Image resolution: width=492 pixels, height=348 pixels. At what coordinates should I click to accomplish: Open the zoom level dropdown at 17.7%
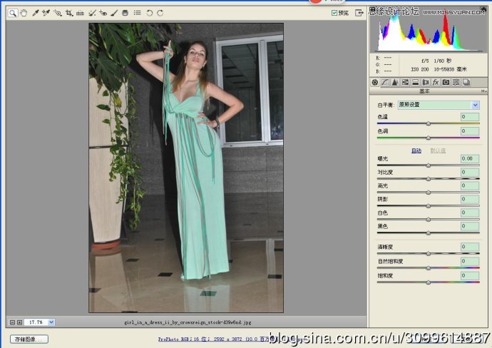51,322
